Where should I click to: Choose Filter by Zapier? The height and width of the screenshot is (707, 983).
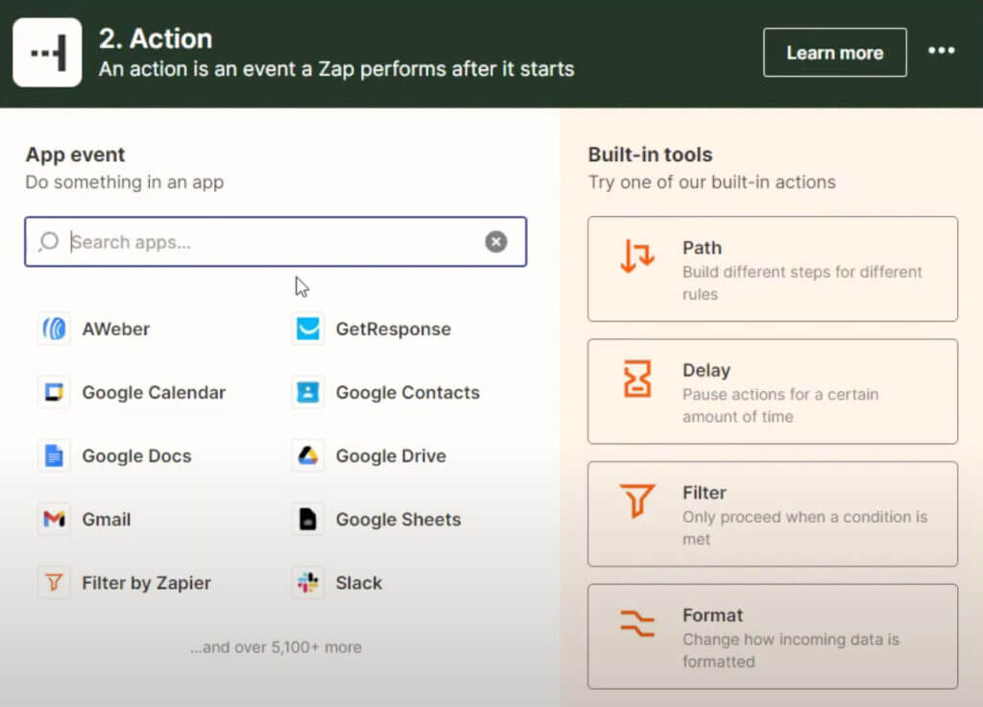(54, 583)
